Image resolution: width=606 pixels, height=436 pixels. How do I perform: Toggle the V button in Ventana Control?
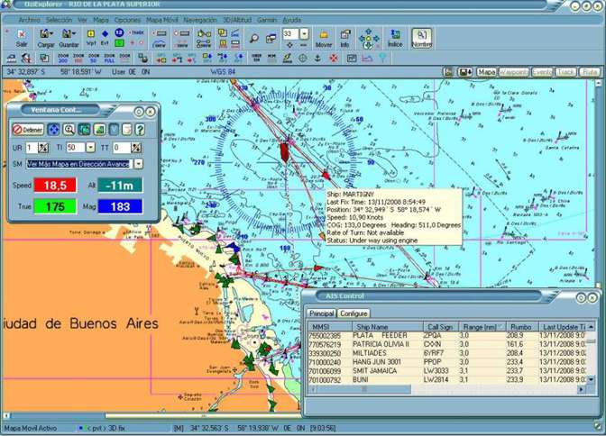(x=114, y=130)
